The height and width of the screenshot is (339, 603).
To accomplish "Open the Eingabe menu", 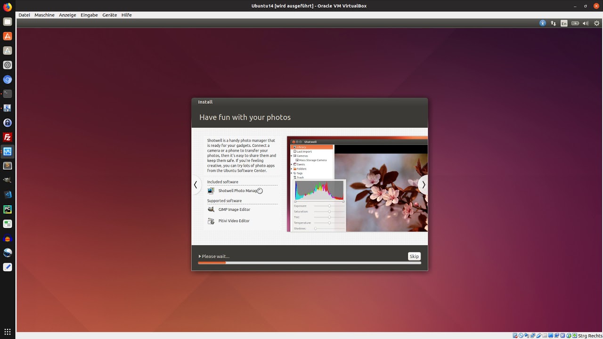I will (89, 15).
